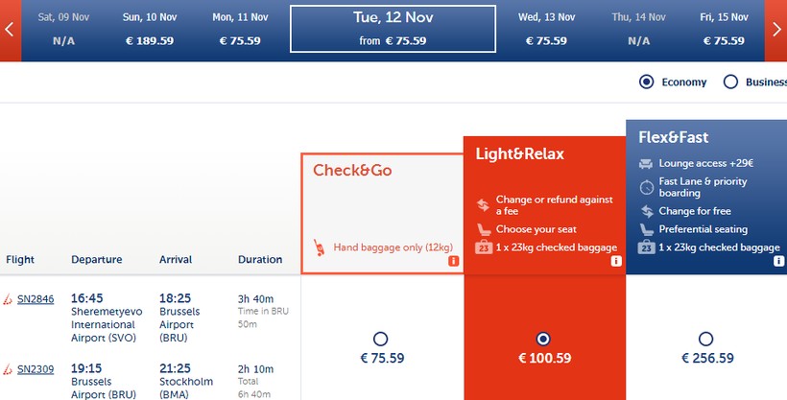Select the Business cabin radio button
This screenshot has height=400, width=787.
[x=729, y=82]
